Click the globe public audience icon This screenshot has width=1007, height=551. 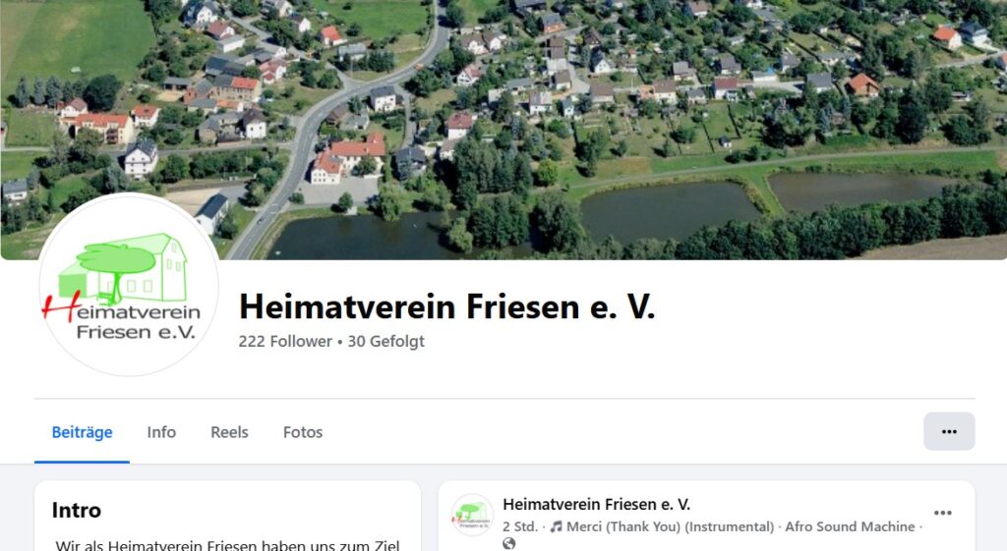(508, 544)
